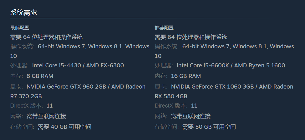
Task: Click minimum processor text Intel Core i5-4430
Action: pos(57,65)
